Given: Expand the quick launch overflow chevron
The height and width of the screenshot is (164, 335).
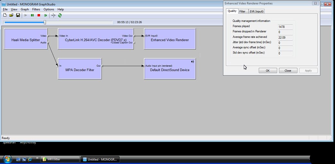Looking at the screenshot, I should click(37, 158).
